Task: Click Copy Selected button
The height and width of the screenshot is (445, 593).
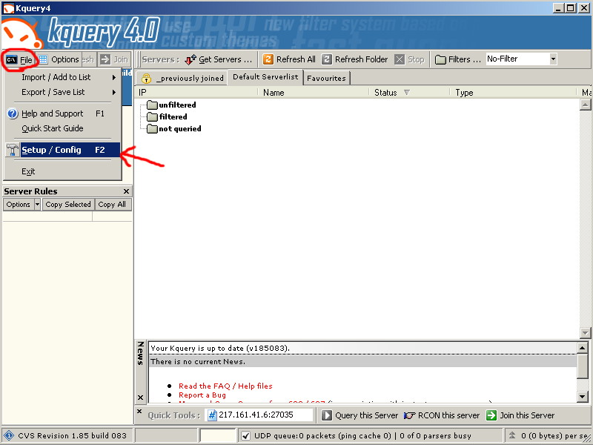Action: [x=68, y=205]
